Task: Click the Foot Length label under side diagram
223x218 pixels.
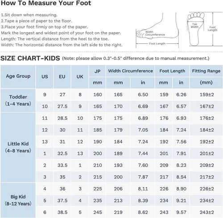Action: [x=157, y=44]
